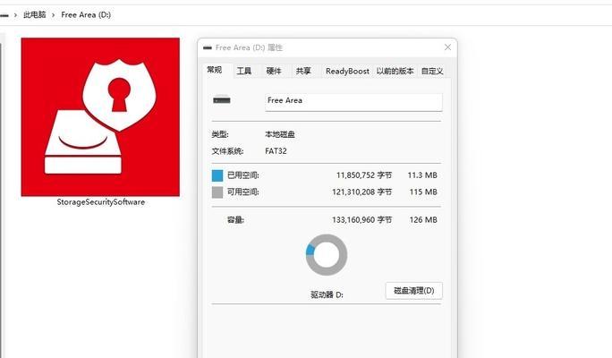The image size is (612, 358).
Task: Select the 11.3 MB used size
Action: coord(422,175)
